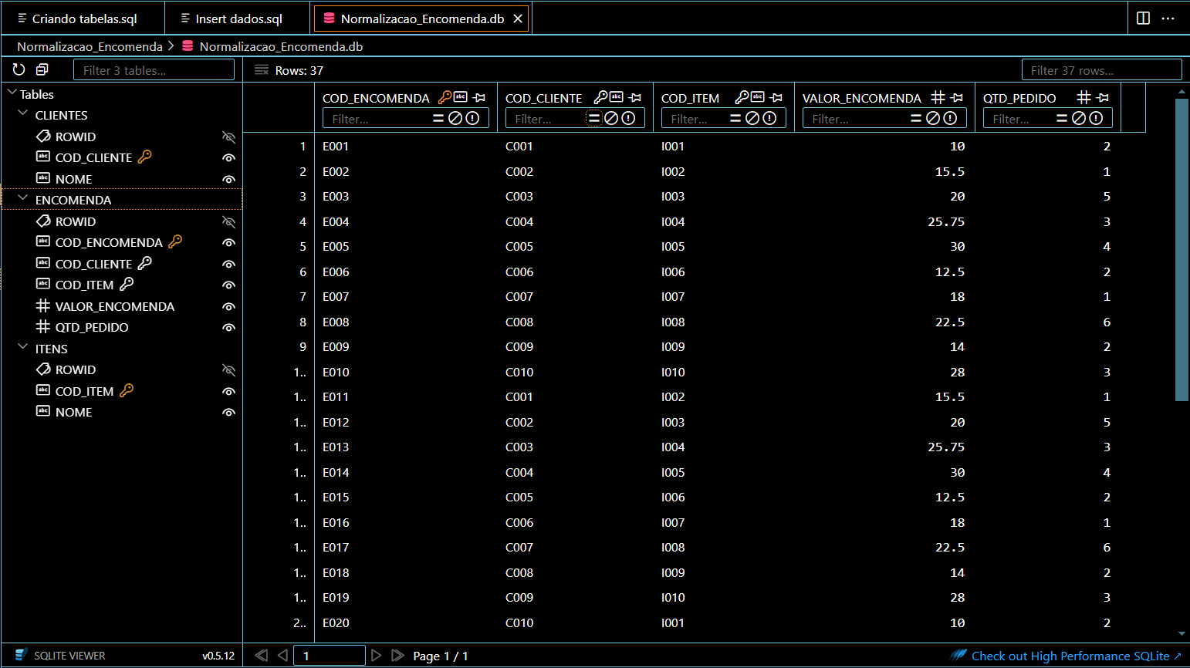Toggle visibility of CLIENTES NOME column

228,179
